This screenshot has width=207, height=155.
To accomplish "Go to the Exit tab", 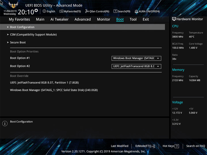I will coord(145,20).
